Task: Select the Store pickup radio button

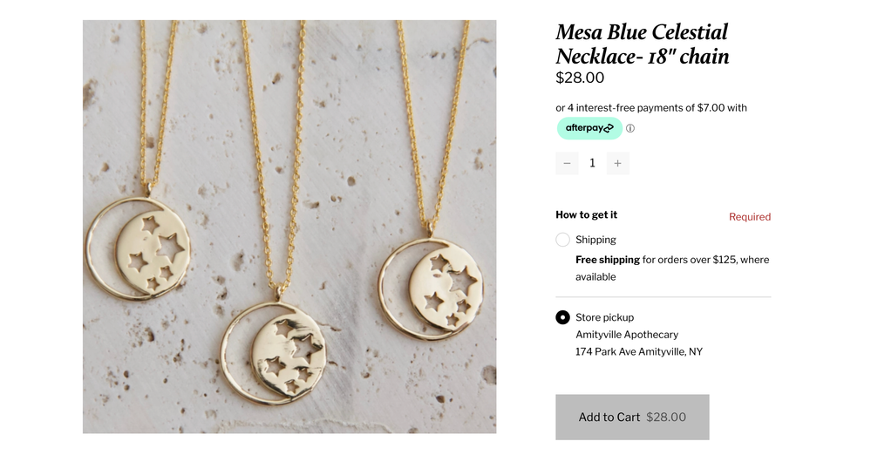Action: [x=562, y=317]
